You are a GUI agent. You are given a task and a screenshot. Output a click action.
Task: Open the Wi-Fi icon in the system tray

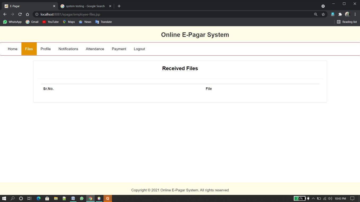(x=324, y=198)
